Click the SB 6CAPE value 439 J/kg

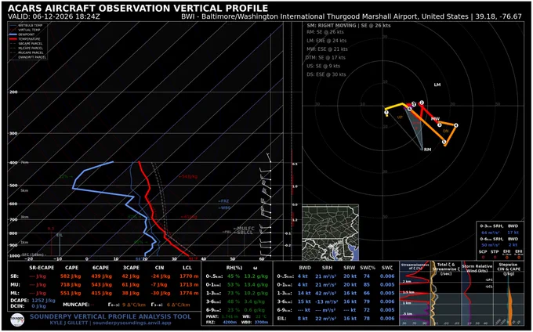(101, 276)
